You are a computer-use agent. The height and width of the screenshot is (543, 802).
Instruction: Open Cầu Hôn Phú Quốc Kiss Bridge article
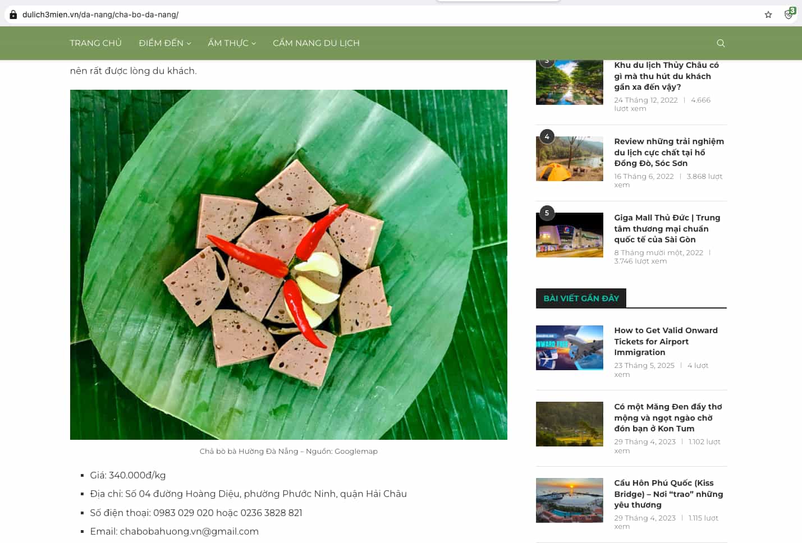[x=668, y=494]
